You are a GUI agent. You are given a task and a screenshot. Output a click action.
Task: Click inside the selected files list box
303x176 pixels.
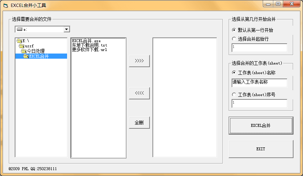[x=185, y=98]
